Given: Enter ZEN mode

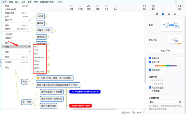Looking at the screenshot, I should click(x=144, y=7).
